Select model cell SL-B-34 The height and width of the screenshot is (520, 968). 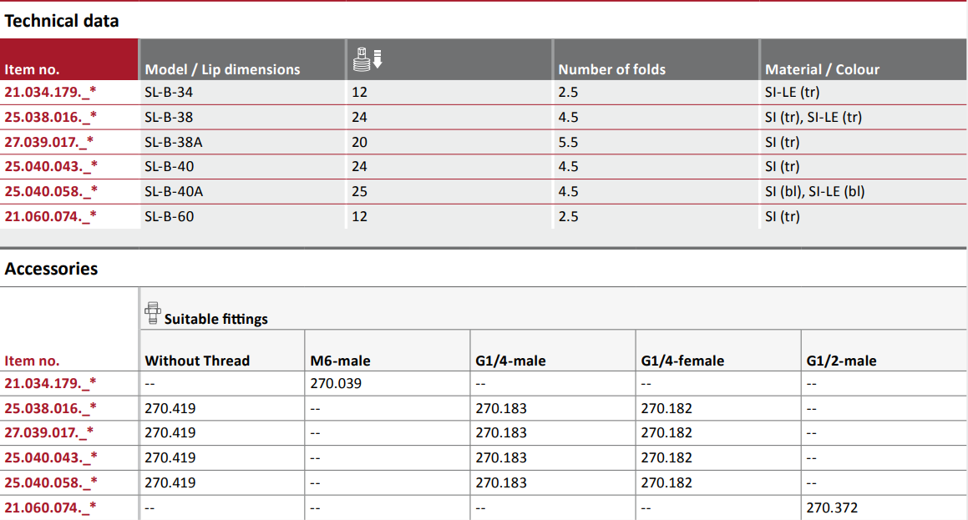(169, 93)
